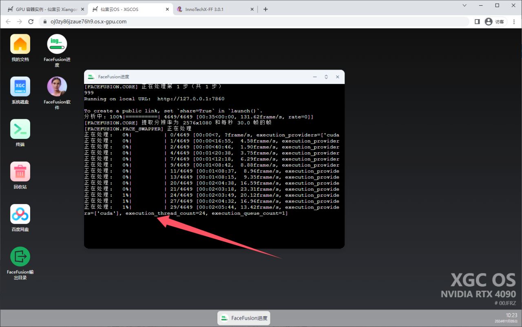Close the GPU 容器实例 tab
522x327 pixels.
point(82,9)
